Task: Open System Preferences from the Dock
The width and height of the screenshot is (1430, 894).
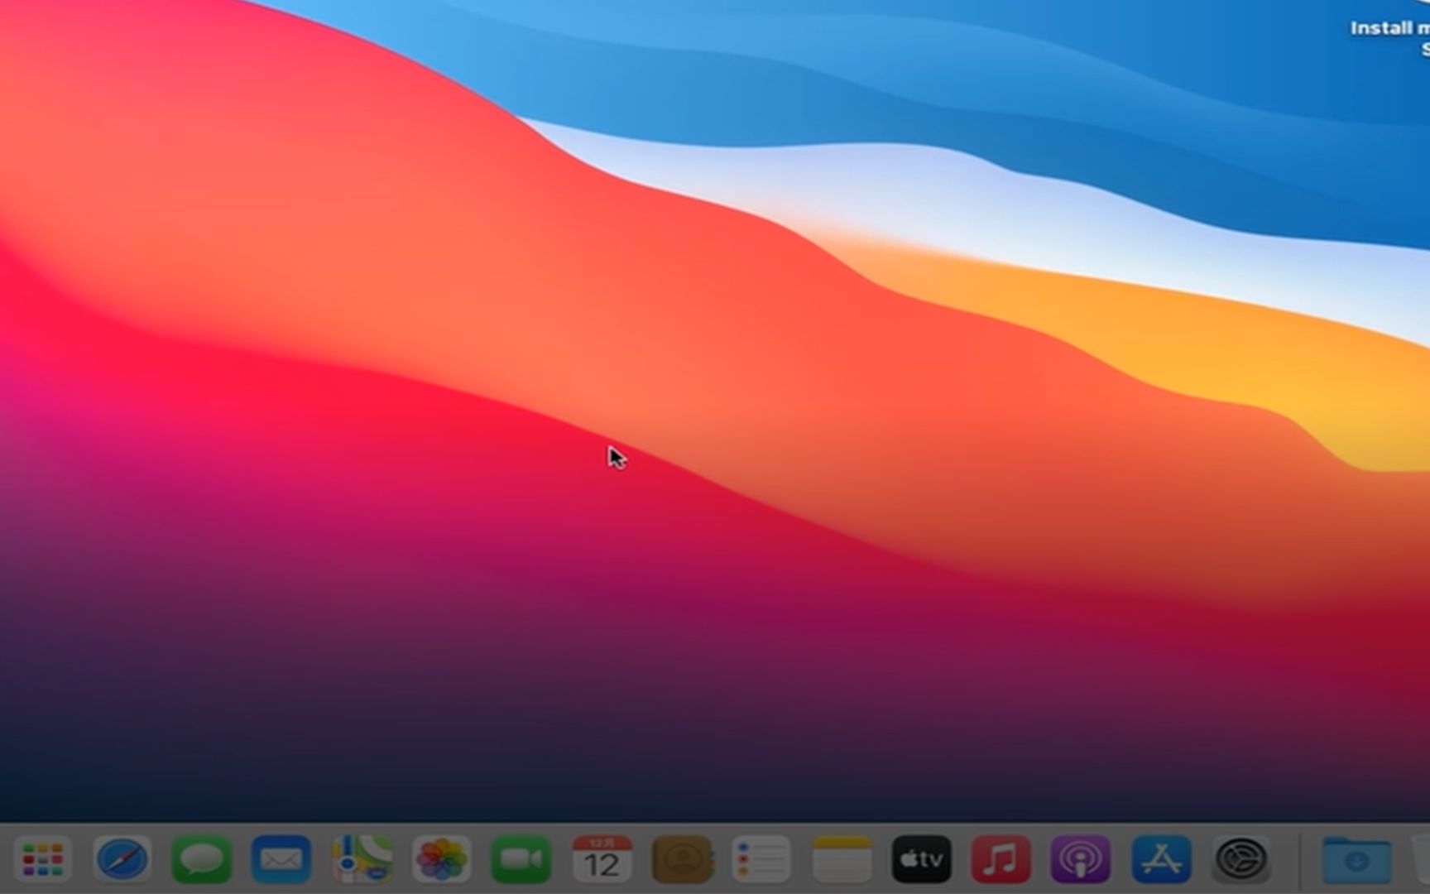Action: (x=1240, y=859)
